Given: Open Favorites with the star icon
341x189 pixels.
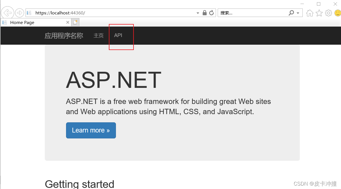Looking at the screenshot, I should (x=319, y=13).
